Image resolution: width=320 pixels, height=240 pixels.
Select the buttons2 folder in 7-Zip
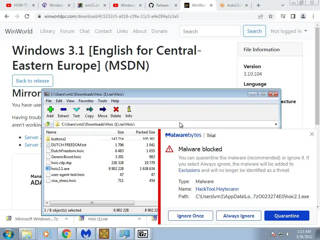pyautogui.click(x=58, y=139)
